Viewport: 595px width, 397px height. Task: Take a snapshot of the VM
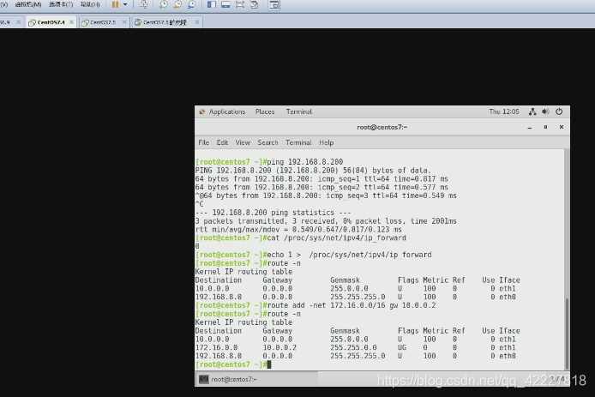click(164, 4)
